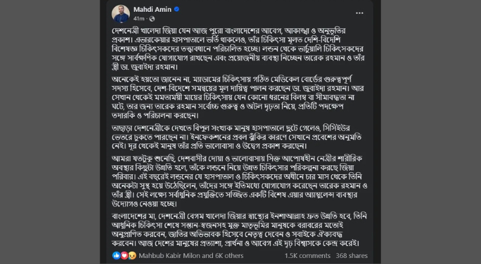Screen dimensions: 481x264
Task: Click the red Love reaction icon
Action: pos(123,255)
